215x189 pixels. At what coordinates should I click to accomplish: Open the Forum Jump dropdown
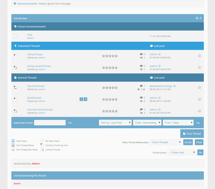coord(182,152)
